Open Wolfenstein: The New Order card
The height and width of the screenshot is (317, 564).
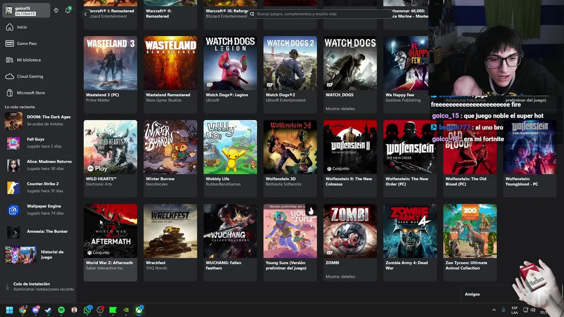pos(410,158)
